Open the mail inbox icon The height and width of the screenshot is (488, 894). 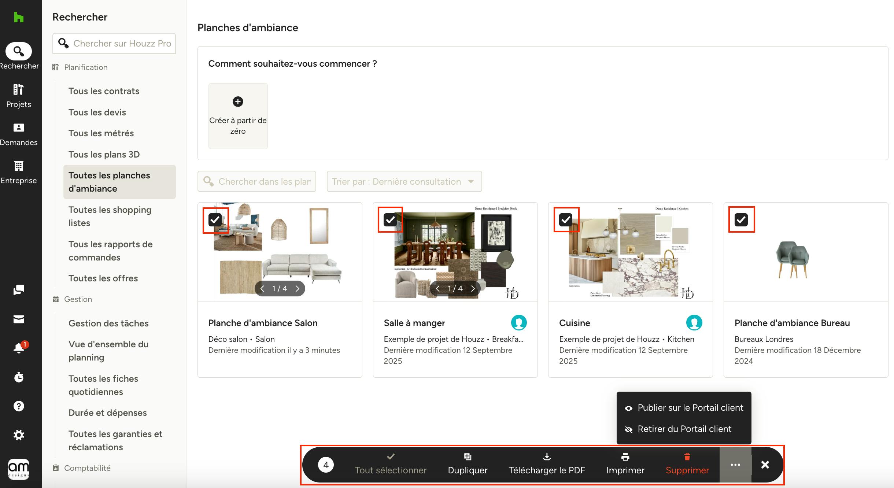coord(19,319)
